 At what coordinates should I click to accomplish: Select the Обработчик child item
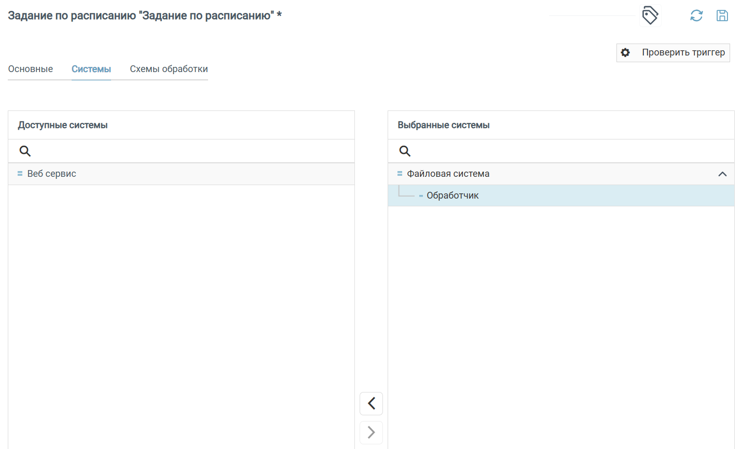452,195
